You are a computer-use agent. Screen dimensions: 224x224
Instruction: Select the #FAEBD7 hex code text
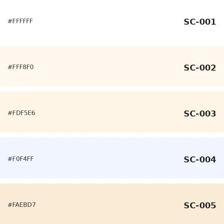(22, 205)
